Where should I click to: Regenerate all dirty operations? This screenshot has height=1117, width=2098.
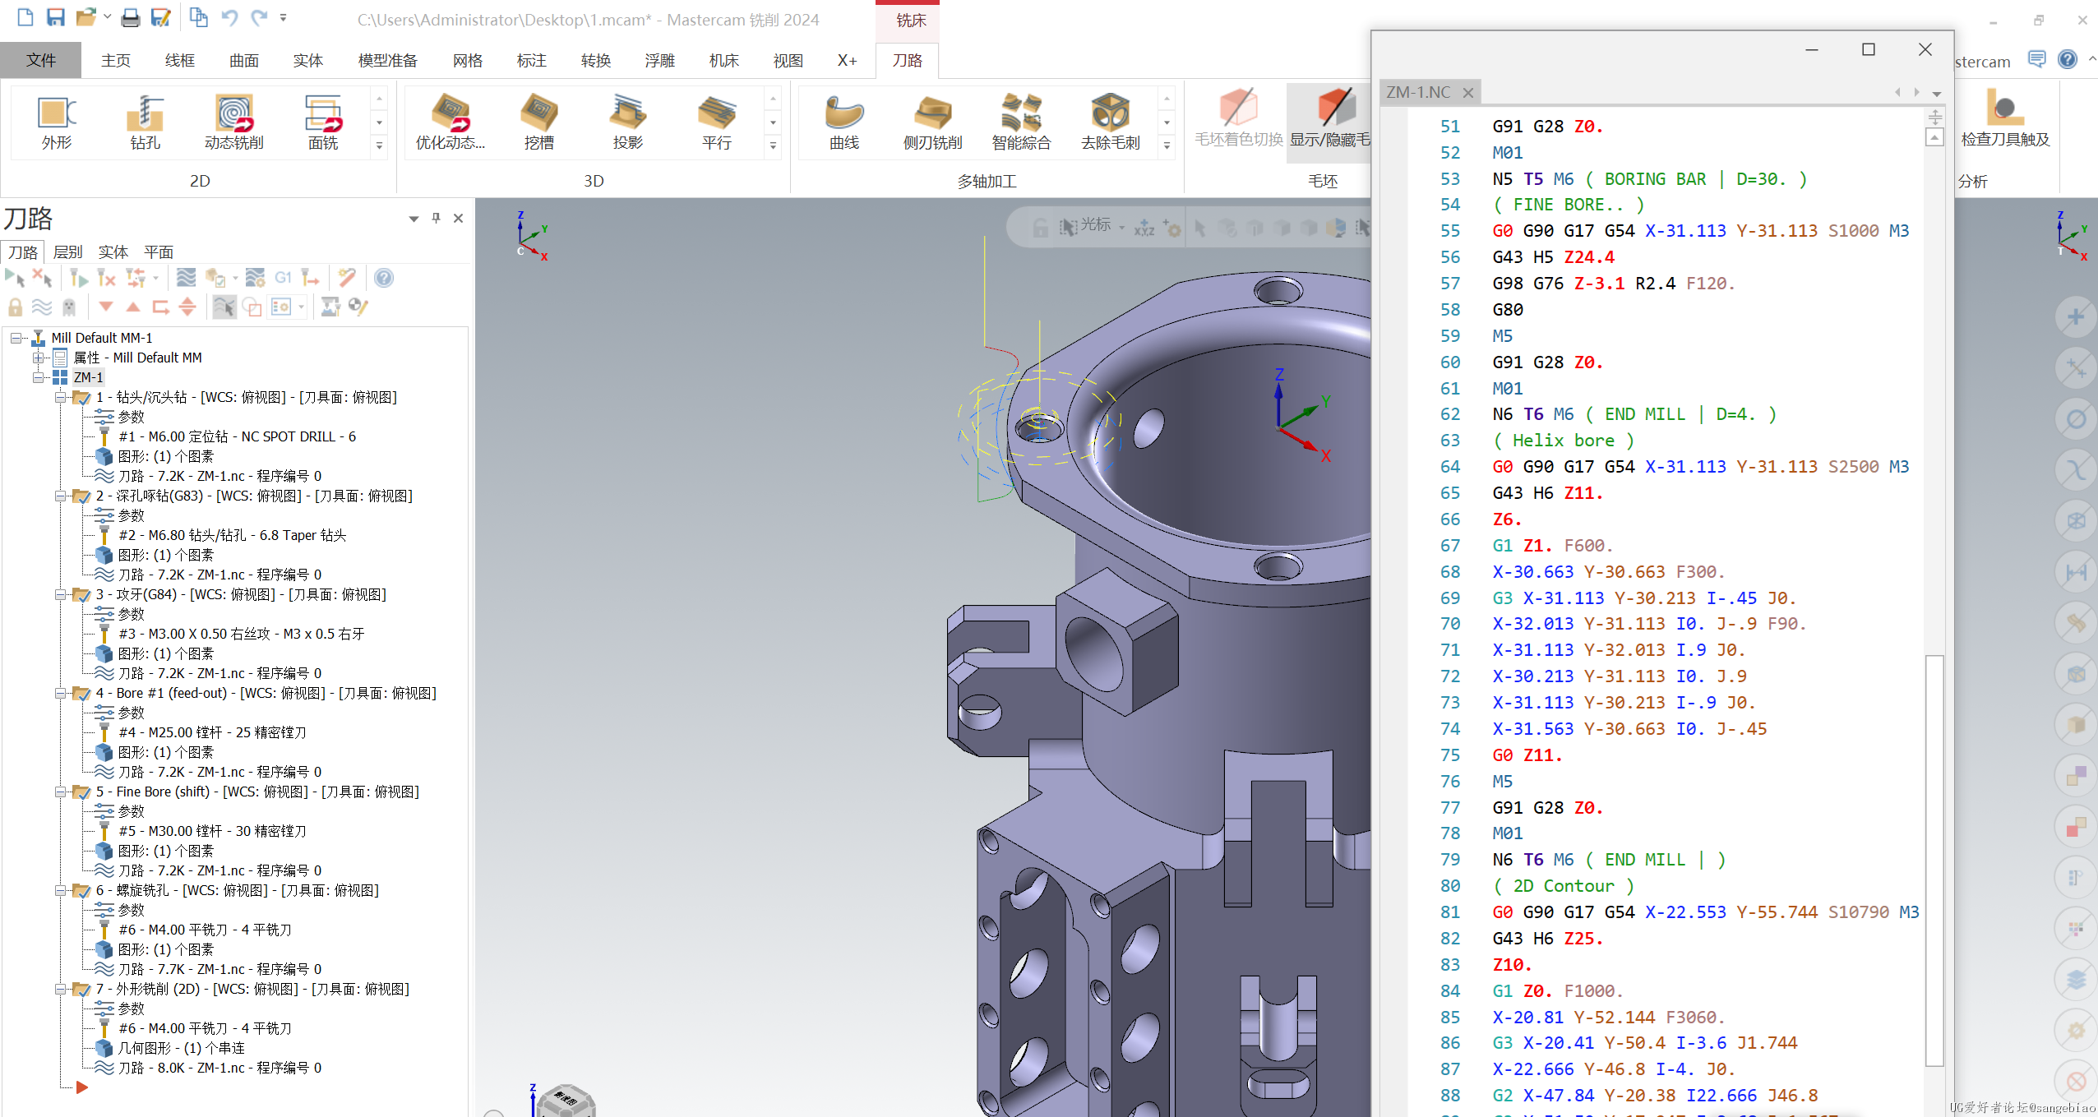tap(107, 278)
